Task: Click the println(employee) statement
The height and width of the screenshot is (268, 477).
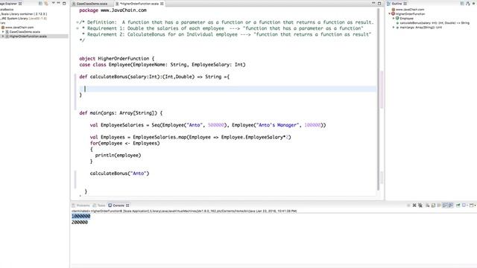Action: pyautogui.click(x=118, y=156)
